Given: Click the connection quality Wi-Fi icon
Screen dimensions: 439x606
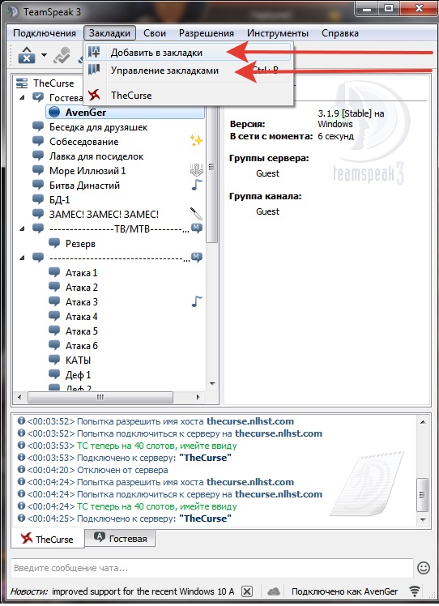Looking at the screenshot, I should pos(415,591).
